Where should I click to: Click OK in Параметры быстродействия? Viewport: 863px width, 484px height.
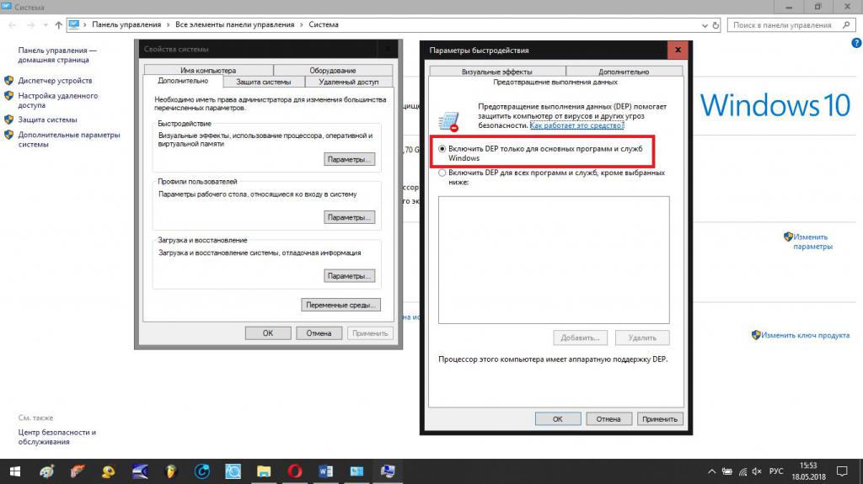coord(558,419)
